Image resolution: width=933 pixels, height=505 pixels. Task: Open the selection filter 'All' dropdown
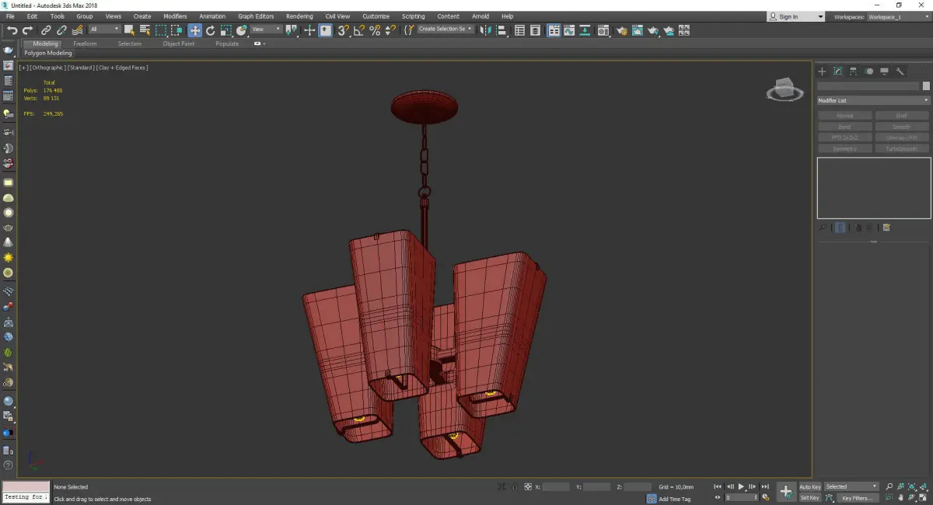point(105,30)
